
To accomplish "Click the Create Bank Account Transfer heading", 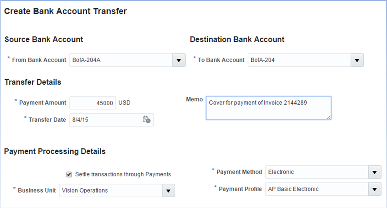I will (x=65, y=11).
